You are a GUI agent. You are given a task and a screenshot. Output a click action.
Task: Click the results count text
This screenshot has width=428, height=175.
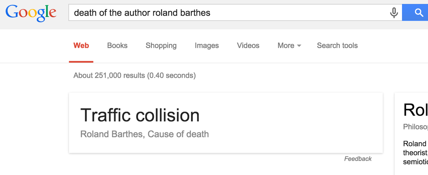(x=134, y=76)
